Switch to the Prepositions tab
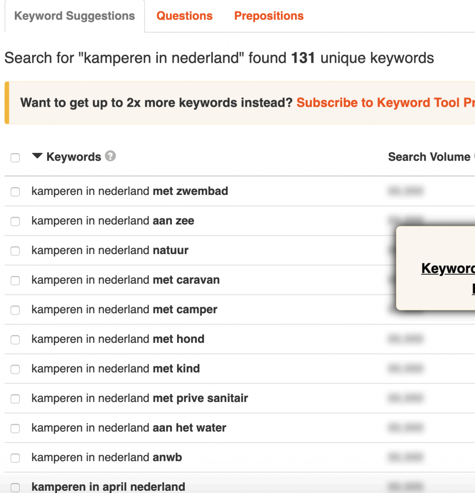 pyautogui.click(x=269, y=16)
